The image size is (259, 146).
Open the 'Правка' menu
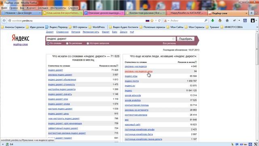pyautogui.click(x=13, y=8)
